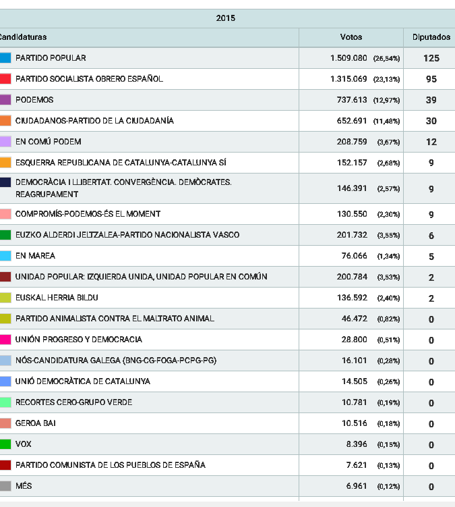Click the magenta Unión Progreso y Democracia swatch
455x507 pixels.
pyautogui.click(x=5, y=340)
